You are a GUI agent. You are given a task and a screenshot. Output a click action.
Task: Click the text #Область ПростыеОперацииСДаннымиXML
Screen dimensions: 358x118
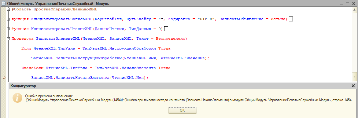[54, 9]
